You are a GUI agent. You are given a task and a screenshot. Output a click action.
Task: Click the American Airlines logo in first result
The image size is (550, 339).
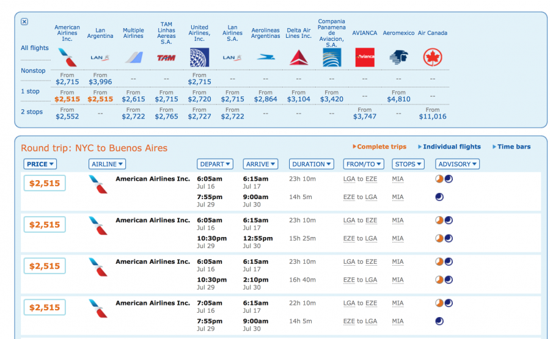pos(98,184)
